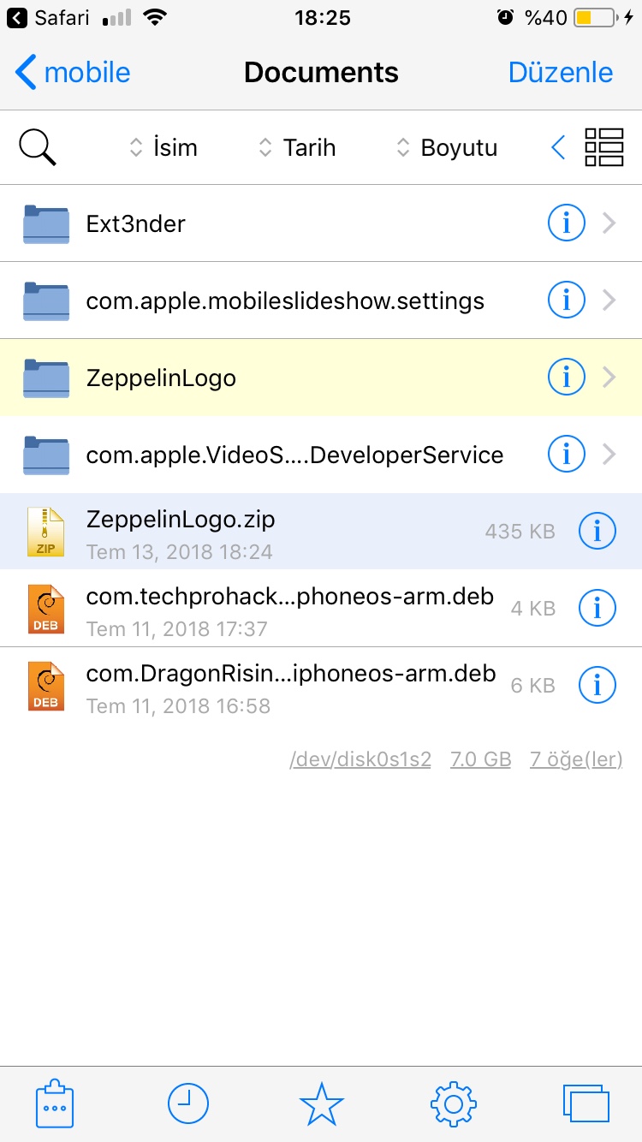Switch the list view layout icon

click(603, 147)
